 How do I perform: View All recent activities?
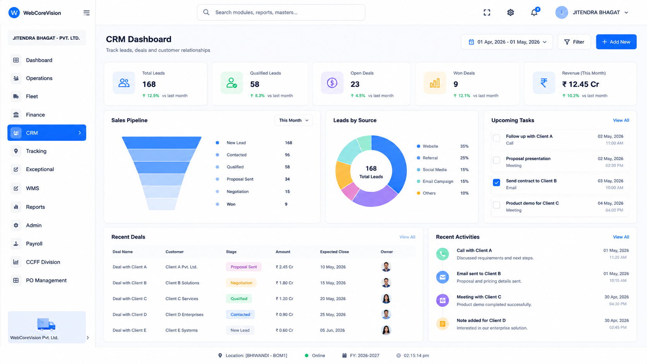pos(621,237)
